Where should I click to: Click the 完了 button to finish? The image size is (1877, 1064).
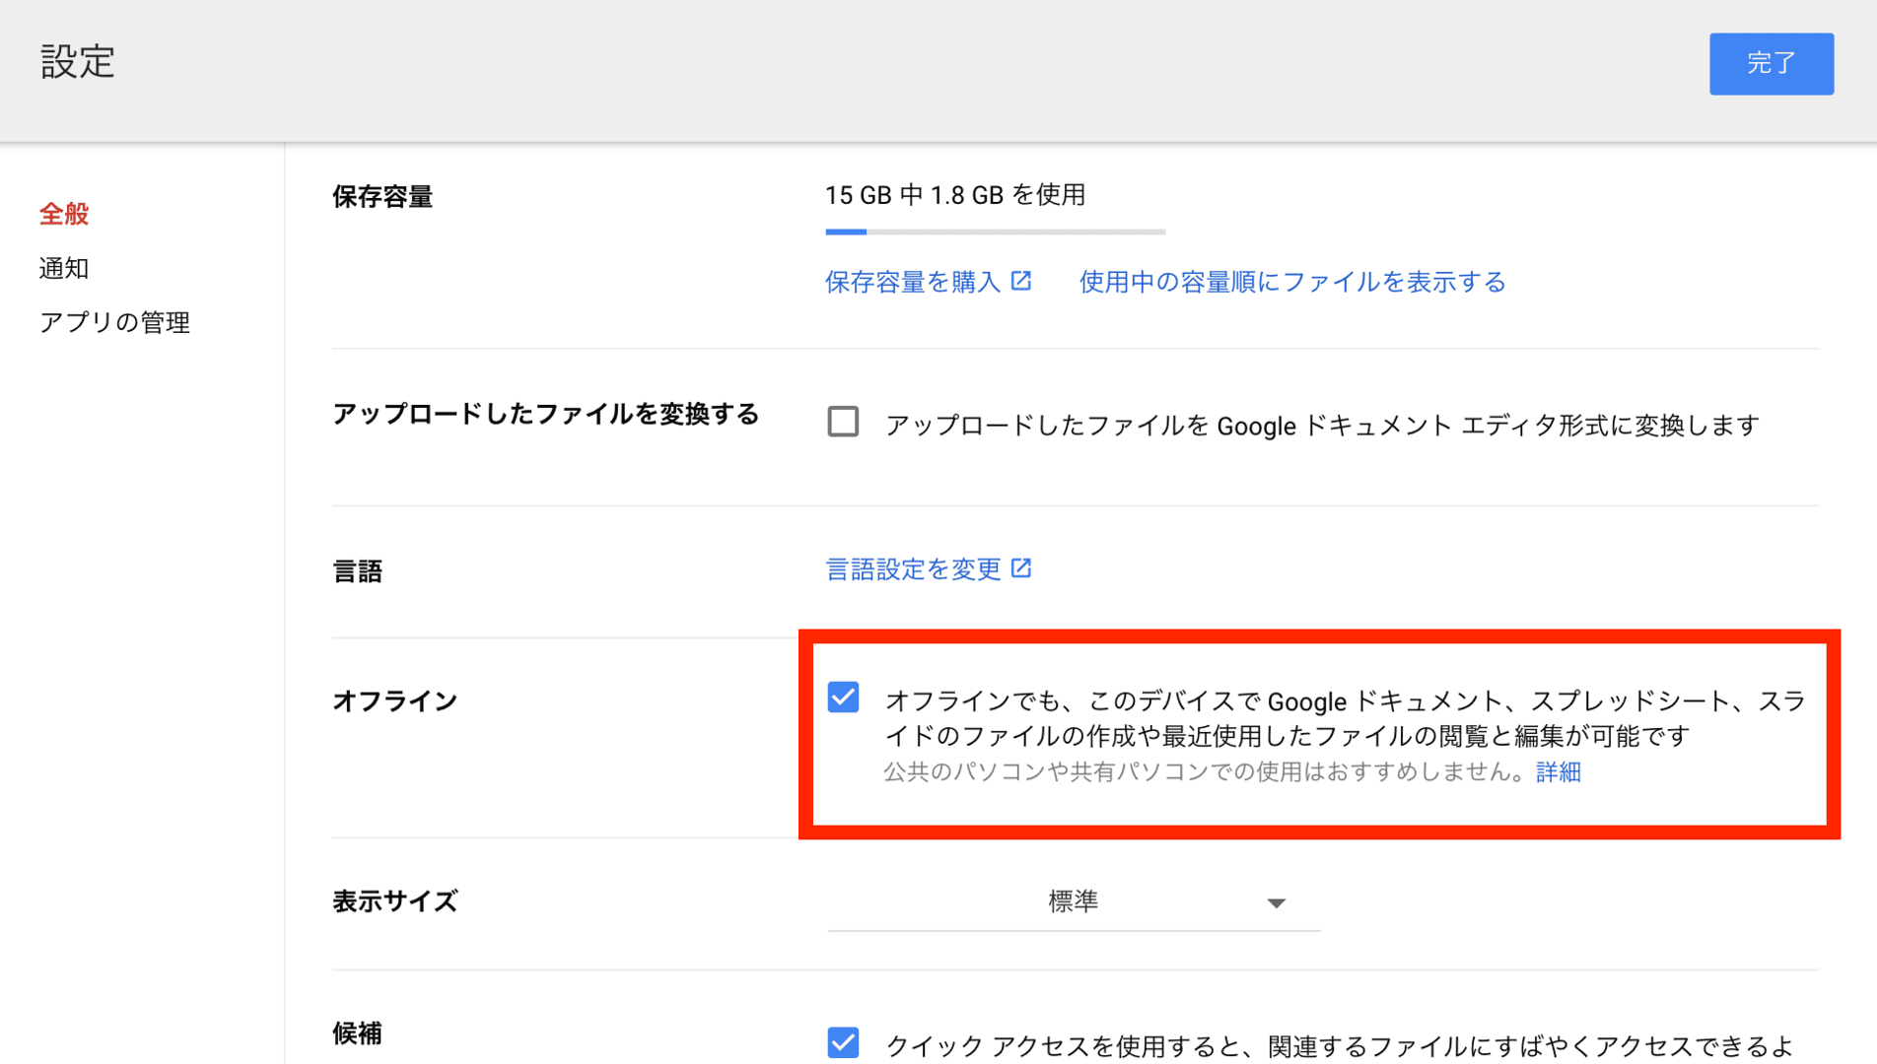pyautogui.click(x=1771, y=64)
